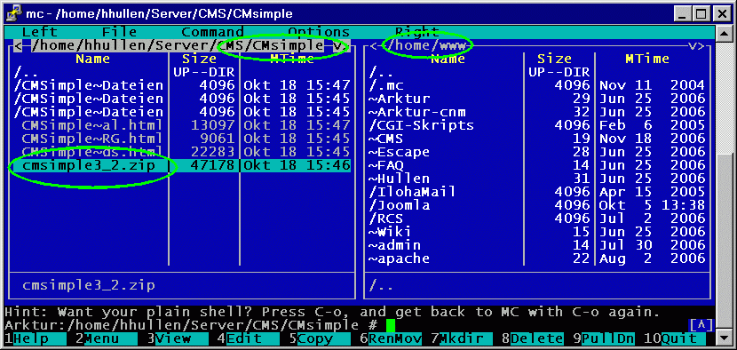Select /CMSimple~Dateien dated Okt 18 15:47
This screenshot has height=350, width=737.
pos(181,85)
